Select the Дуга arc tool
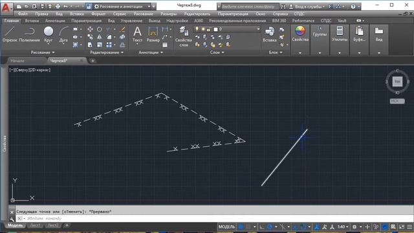Viewport: 414px width, 233px height. pyautogui.click(x=63, y=34)
